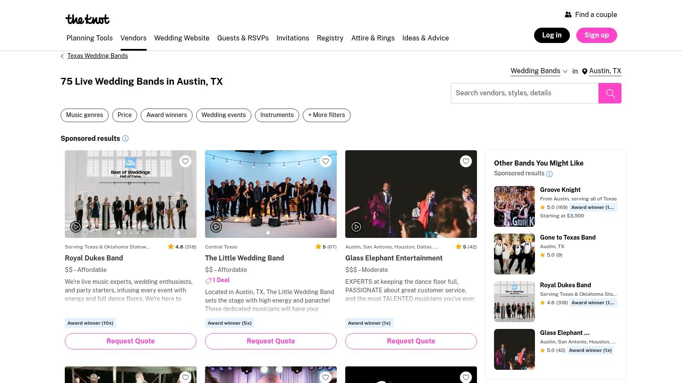Request a quote from The Little Wedding Band

tap(271, 341)
